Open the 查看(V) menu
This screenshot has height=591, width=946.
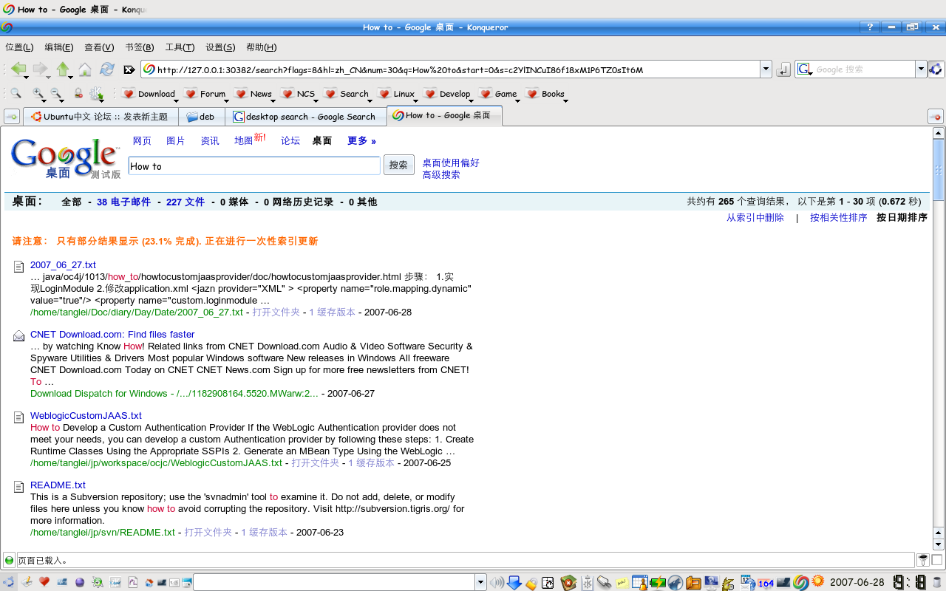coord(99,47)
